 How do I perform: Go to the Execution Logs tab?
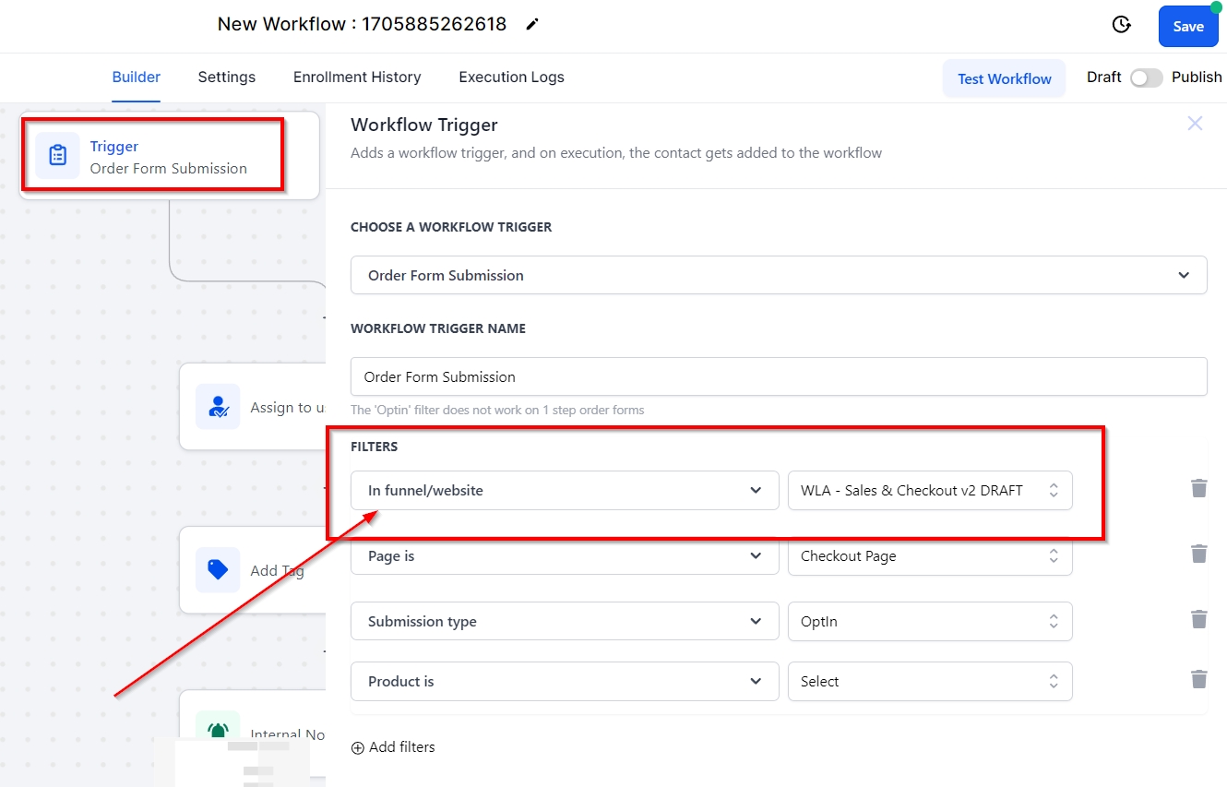pyautogui.click(x=511, y=78)
